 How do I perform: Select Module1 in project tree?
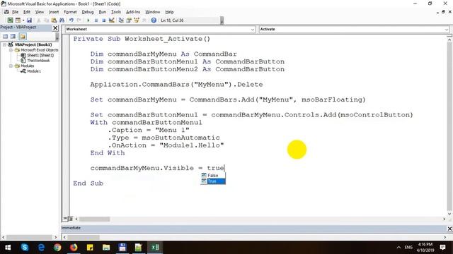[x=34, y=71]
